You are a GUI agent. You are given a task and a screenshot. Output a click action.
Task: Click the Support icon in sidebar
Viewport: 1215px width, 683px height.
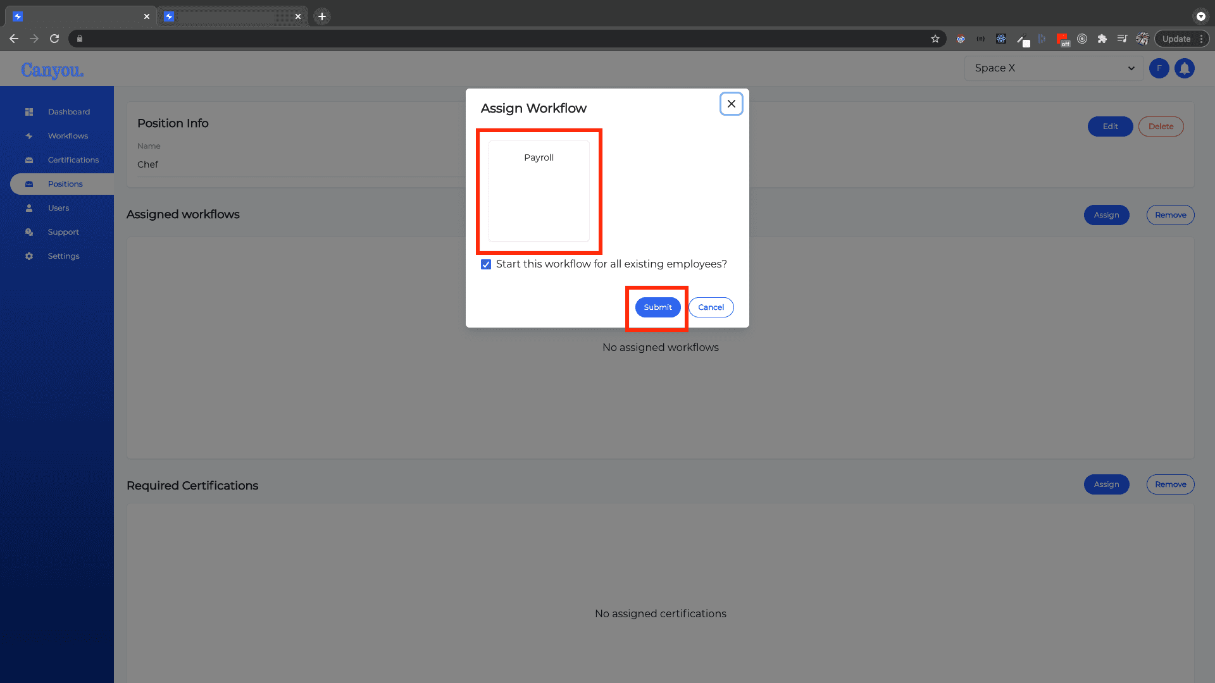coord(28,232)
